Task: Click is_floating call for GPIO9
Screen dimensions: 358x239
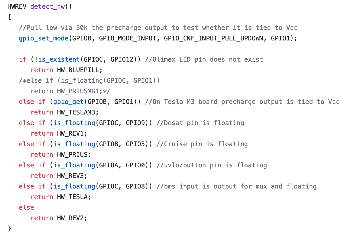Action: click(x=74, y=123)
